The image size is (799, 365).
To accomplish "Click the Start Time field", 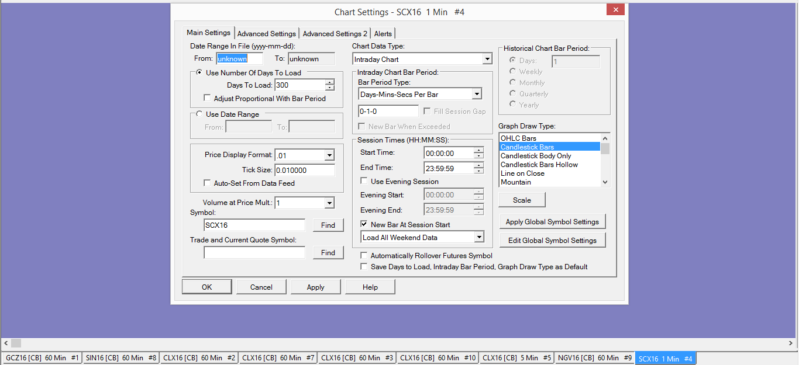I will pyautogui.click(x=449, y=152).
